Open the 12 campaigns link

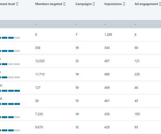[77, 127]
